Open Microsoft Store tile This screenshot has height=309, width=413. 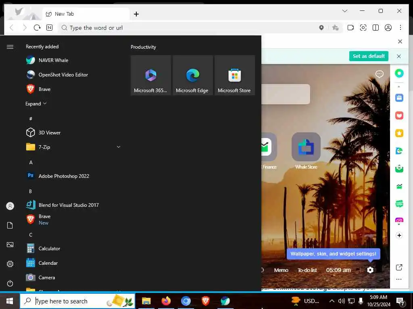click(234, 75)
